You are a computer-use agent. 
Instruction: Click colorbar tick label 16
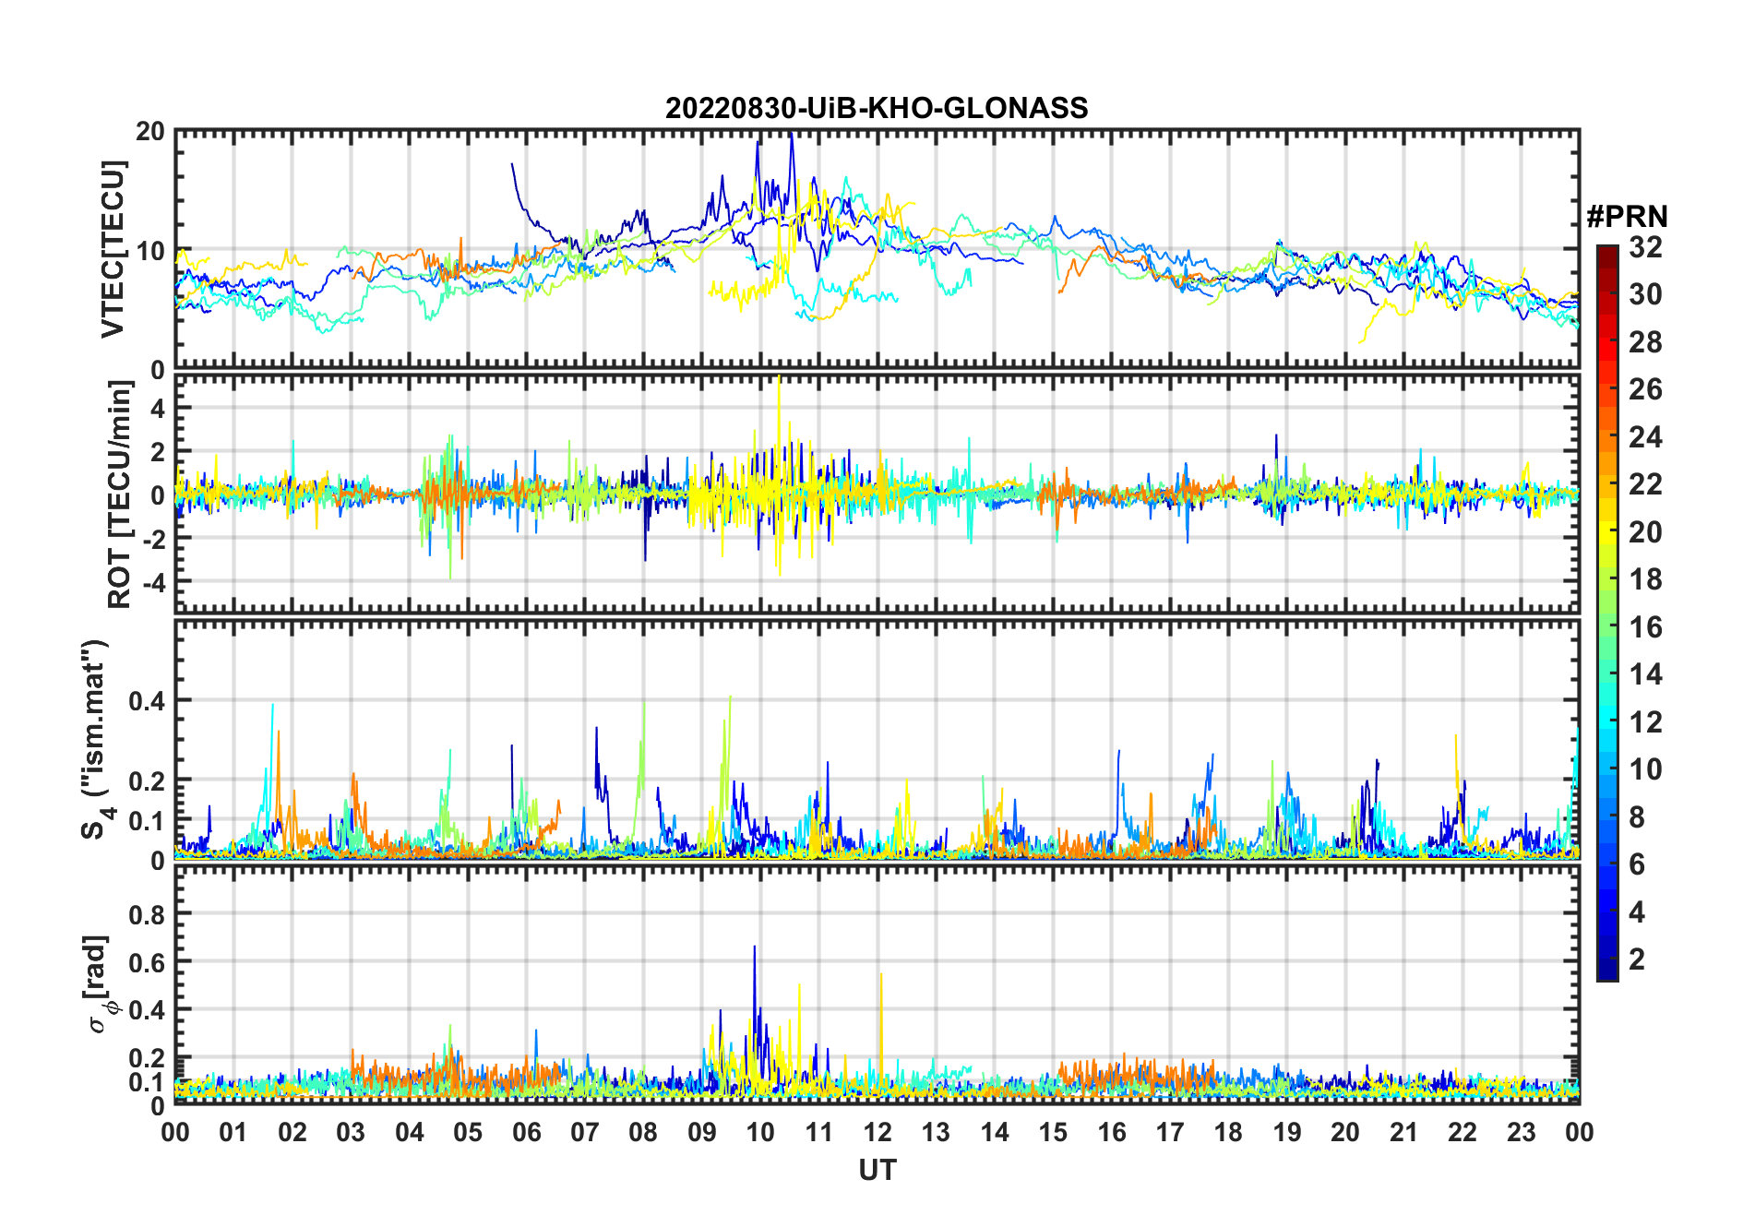point(1645,627)
